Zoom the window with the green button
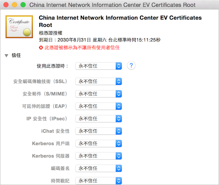Viewport: 219px width, 185px height. [23, 5]
